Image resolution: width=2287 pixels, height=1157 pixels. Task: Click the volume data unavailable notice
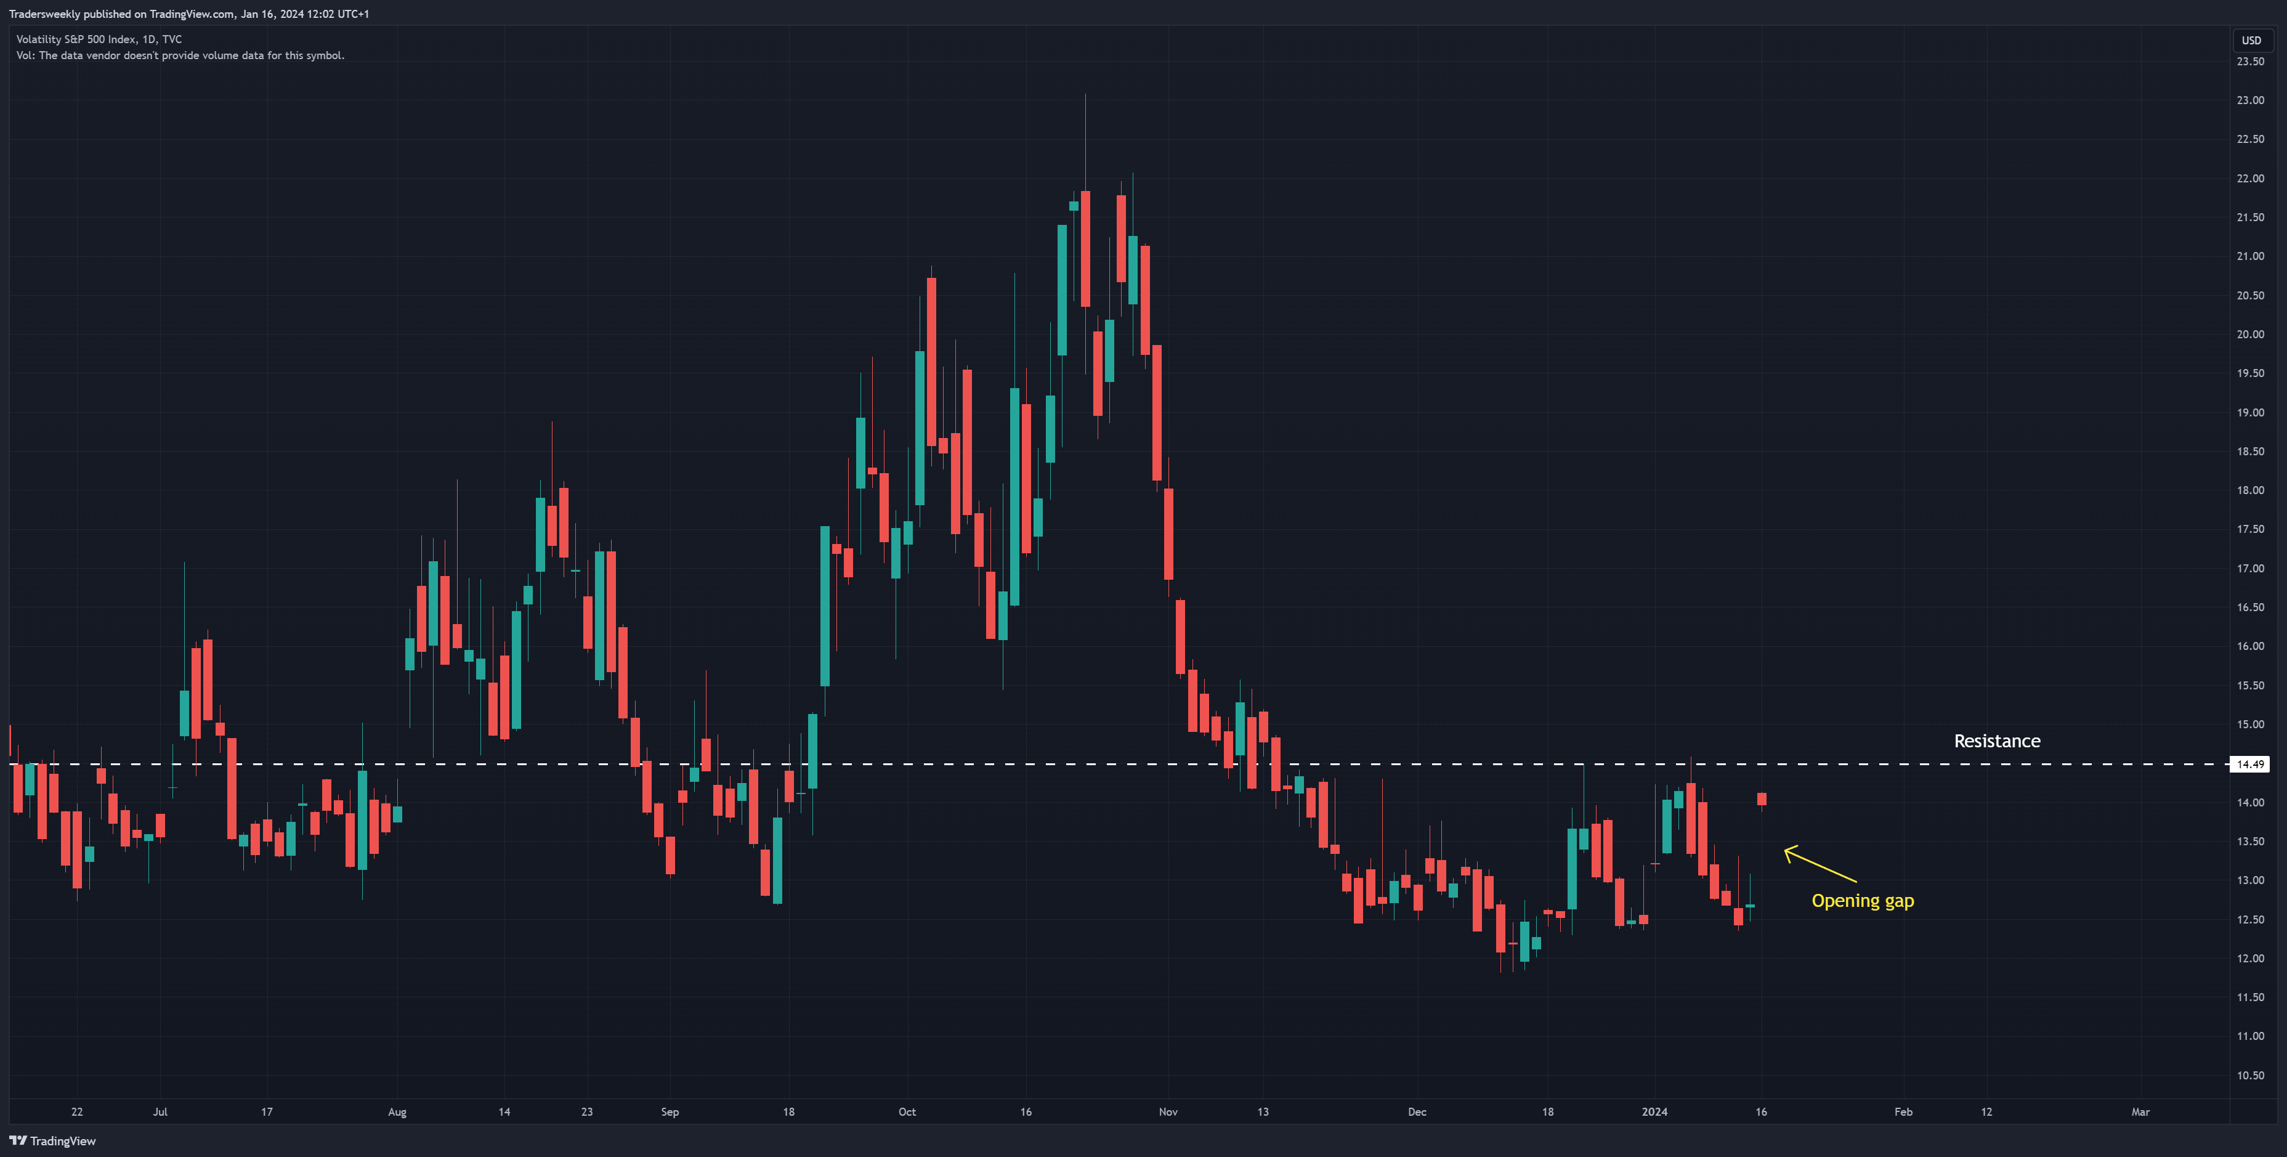(180, 55)
